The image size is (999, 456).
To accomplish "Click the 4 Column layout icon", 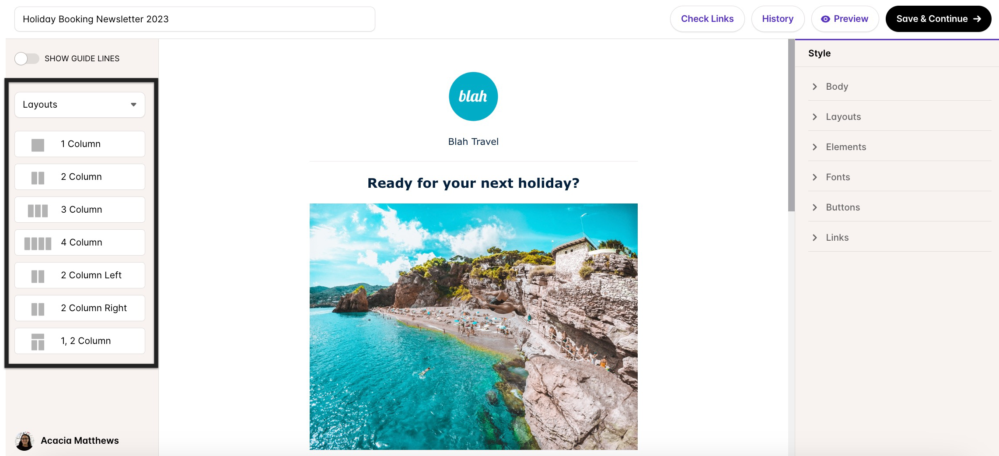I will [38, 243].
